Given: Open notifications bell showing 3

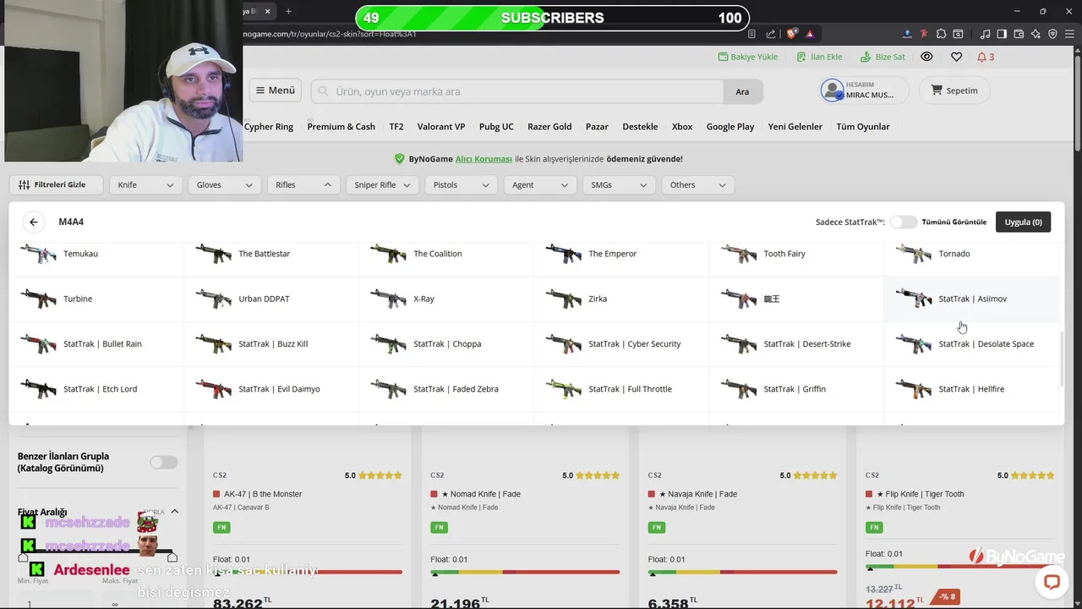Looking at the screenshot, I should (986, 57).
